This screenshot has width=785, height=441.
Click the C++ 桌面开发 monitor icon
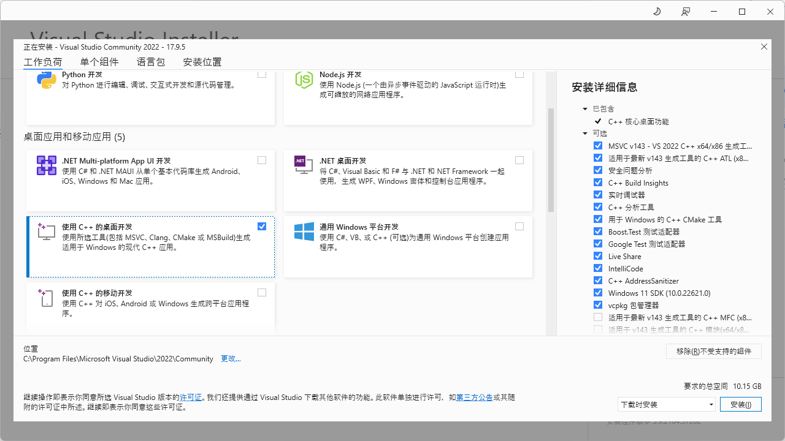(x=46, y=232)
